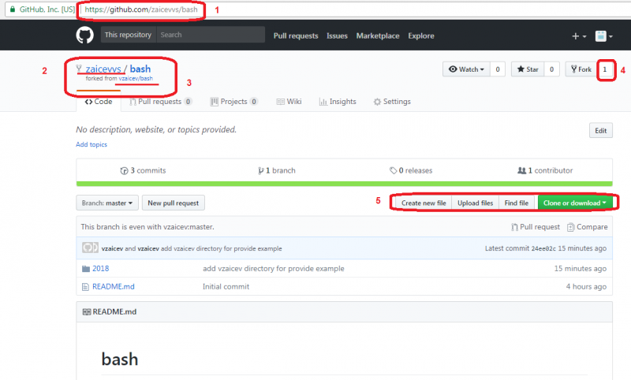This screenshot has width=631, height=380.
Task: Fork the bash repository
Action: (x=580, y=69)
